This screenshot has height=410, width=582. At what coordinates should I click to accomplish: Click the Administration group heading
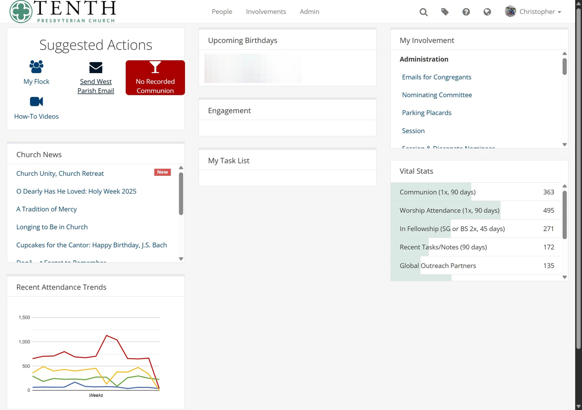coord(424,59)
